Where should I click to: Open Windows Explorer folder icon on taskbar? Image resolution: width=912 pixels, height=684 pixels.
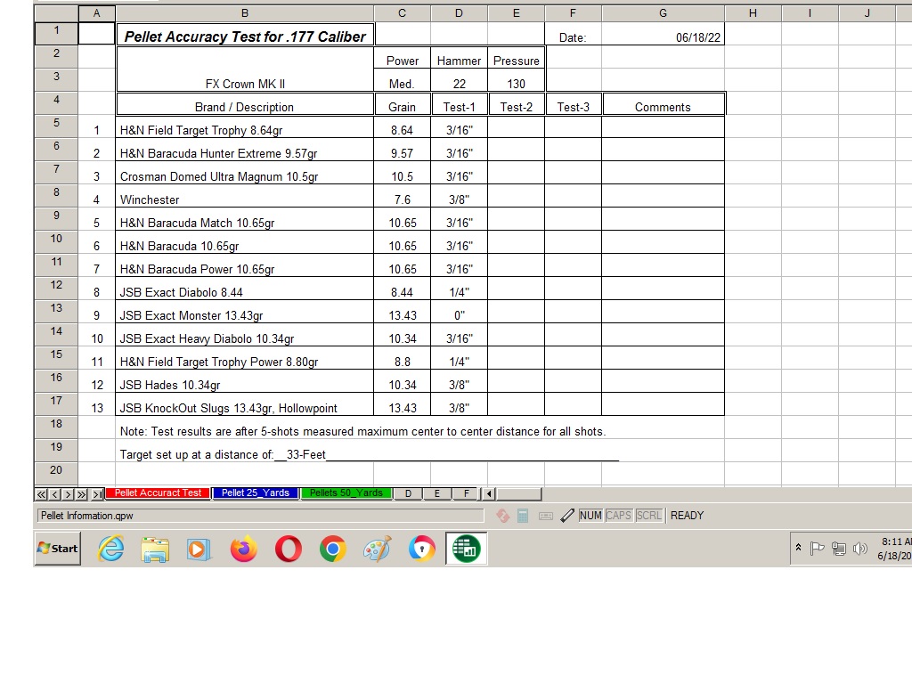[x=155, y=549]
